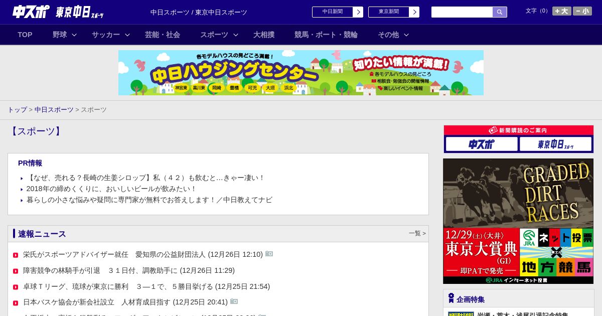This screenshot has height=316, width=602.
Task: Open 日本バスケ協会が新会社設立 article
Action: pos(125,302)
